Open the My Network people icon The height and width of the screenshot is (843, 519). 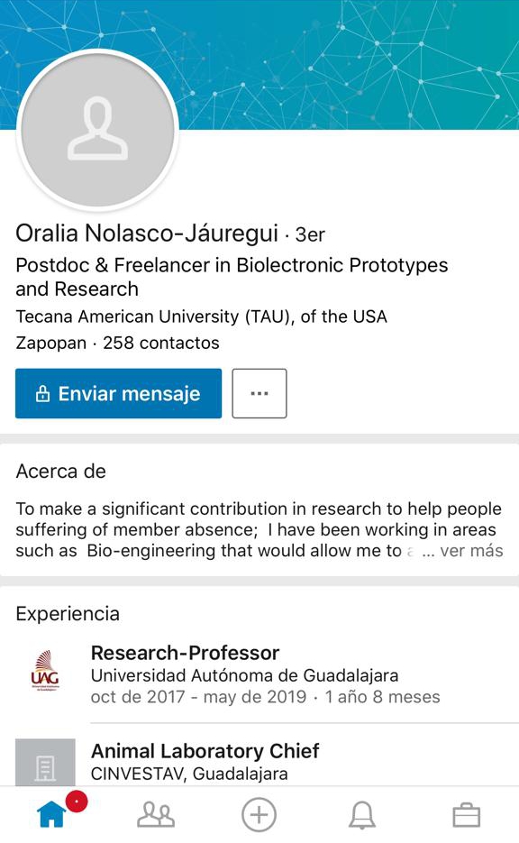[x=156, y=814]
